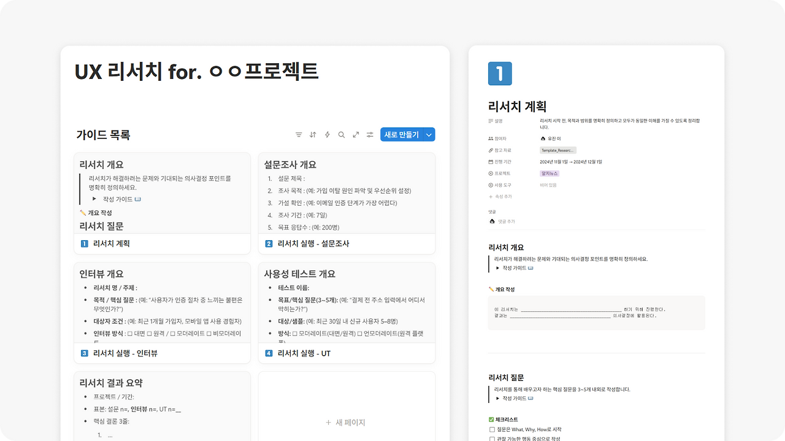Click the 댓글 section label

coord(492,211)
